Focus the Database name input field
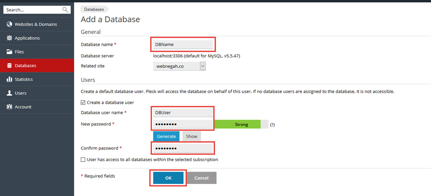 183,44
